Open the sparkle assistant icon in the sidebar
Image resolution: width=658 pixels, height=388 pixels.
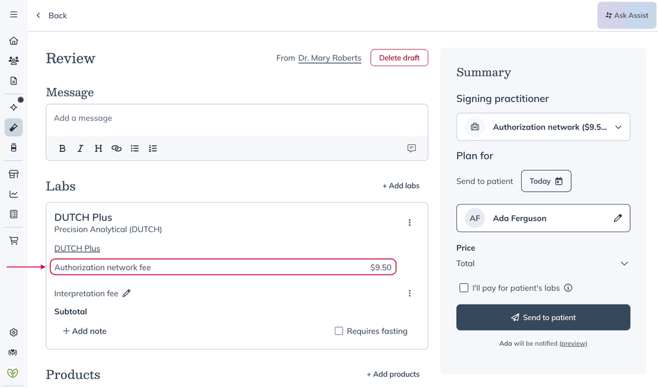[x=14, y=107]
